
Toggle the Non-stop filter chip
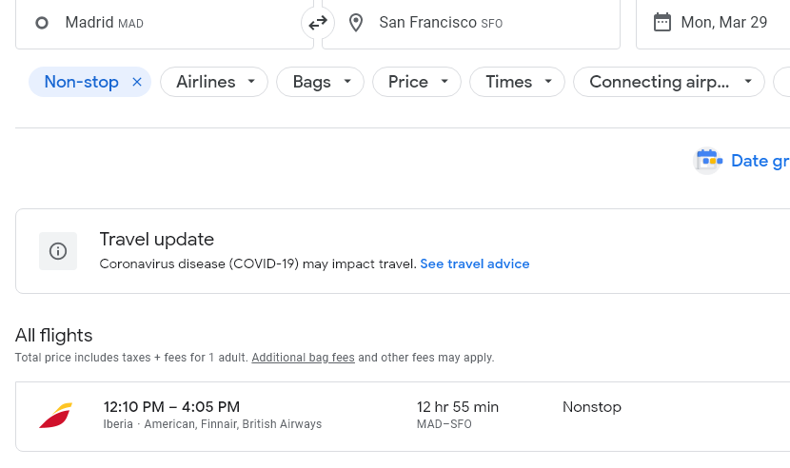(81, 82)
